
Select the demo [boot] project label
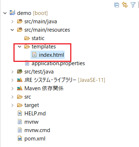[x=32, y=13]
